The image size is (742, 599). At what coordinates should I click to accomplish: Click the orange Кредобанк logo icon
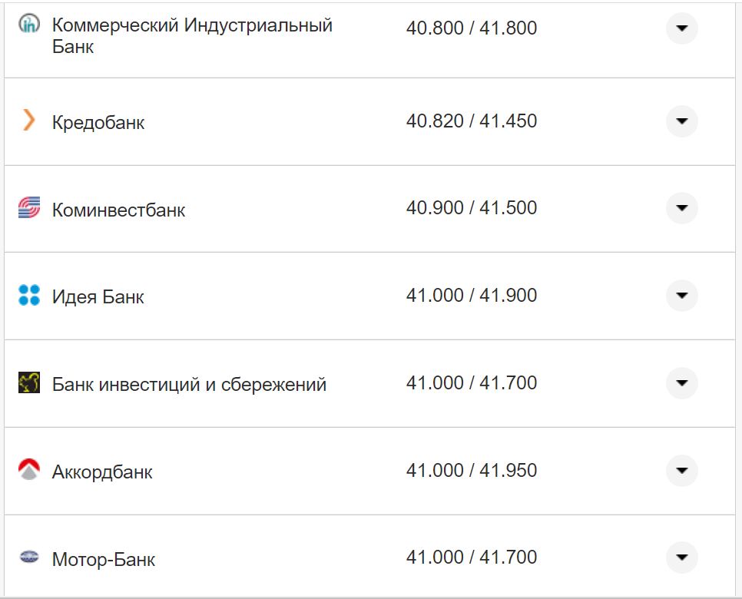click(28, 121)
